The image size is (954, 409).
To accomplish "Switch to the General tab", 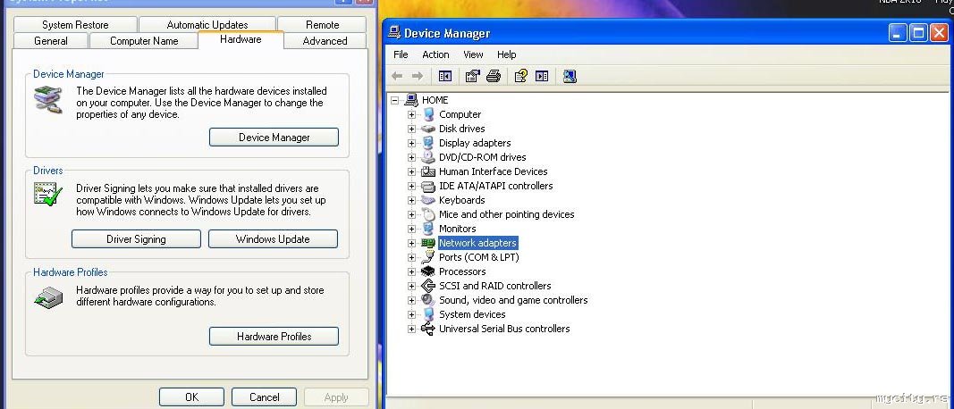I will [x=51, y=41].
